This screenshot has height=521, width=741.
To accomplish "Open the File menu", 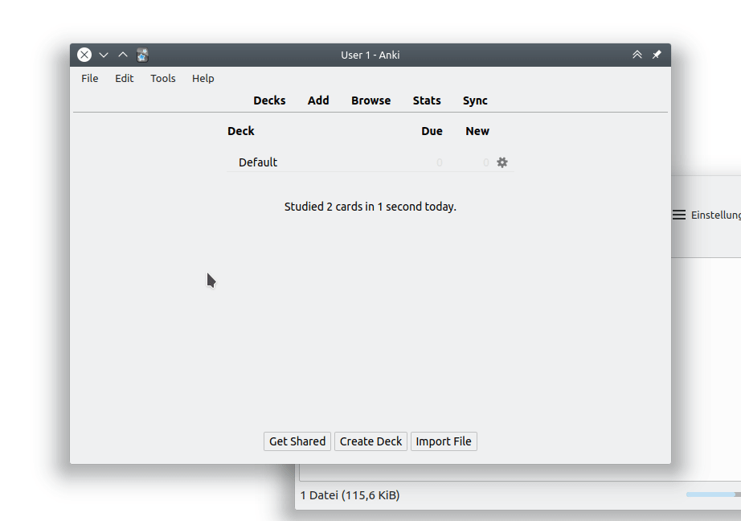I will pos(89,78).
